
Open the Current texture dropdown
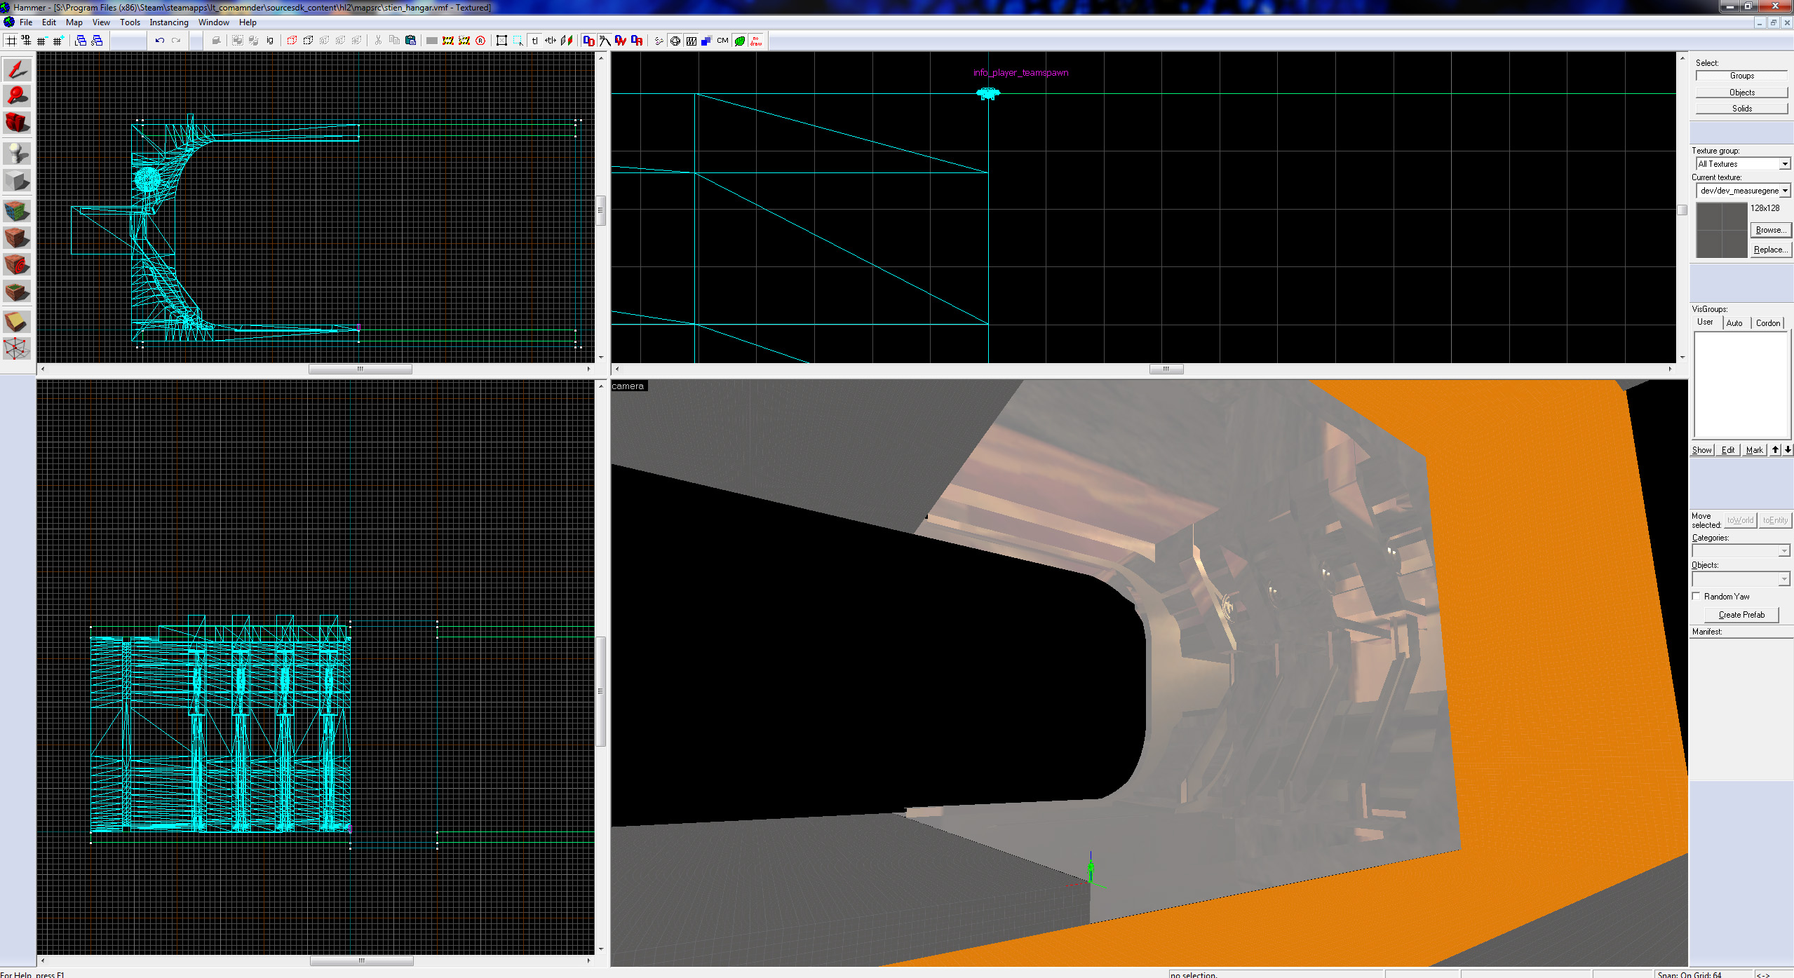point(1784,191)
